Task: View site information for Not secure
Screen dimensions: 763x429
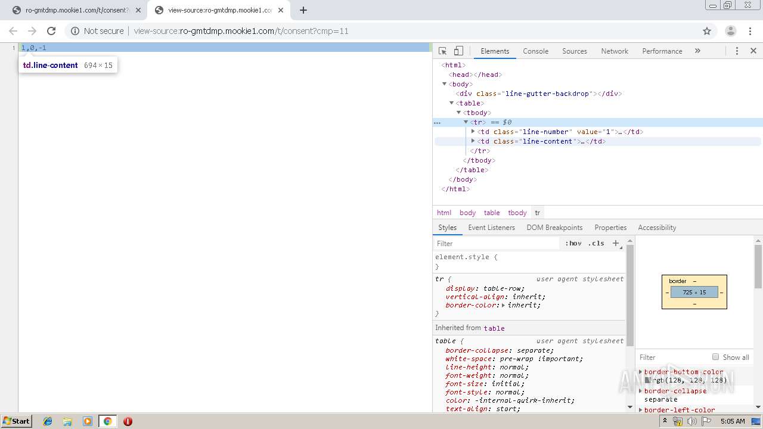Action: [98, 31]
